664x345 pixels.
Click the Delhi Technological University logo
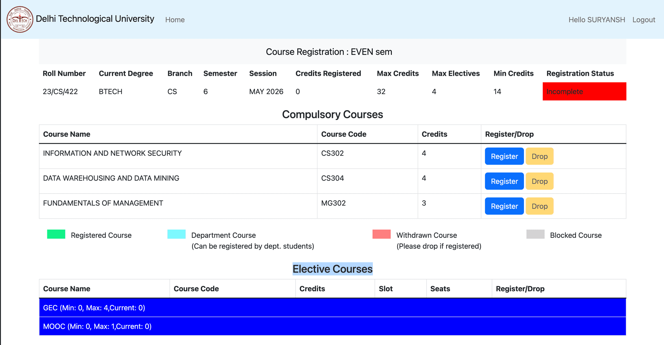point(20,19)
